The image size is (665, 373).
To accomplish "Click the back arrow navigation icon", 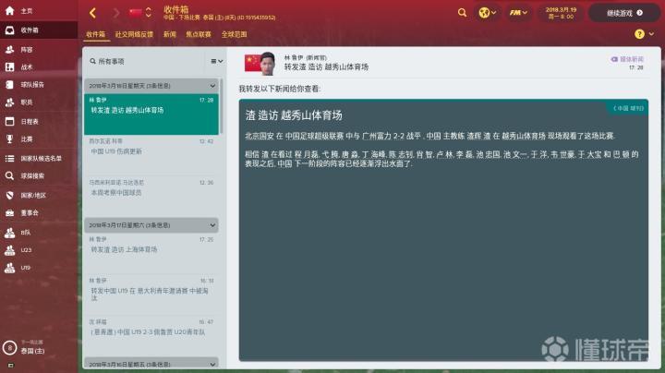I will pyautogui.click(x=93, y=13).
